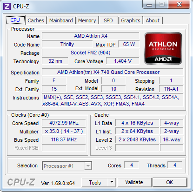This screenshot has width=193, height=192.
Task: Click the Multiplier value field
Action: click(x=64, y=131)
